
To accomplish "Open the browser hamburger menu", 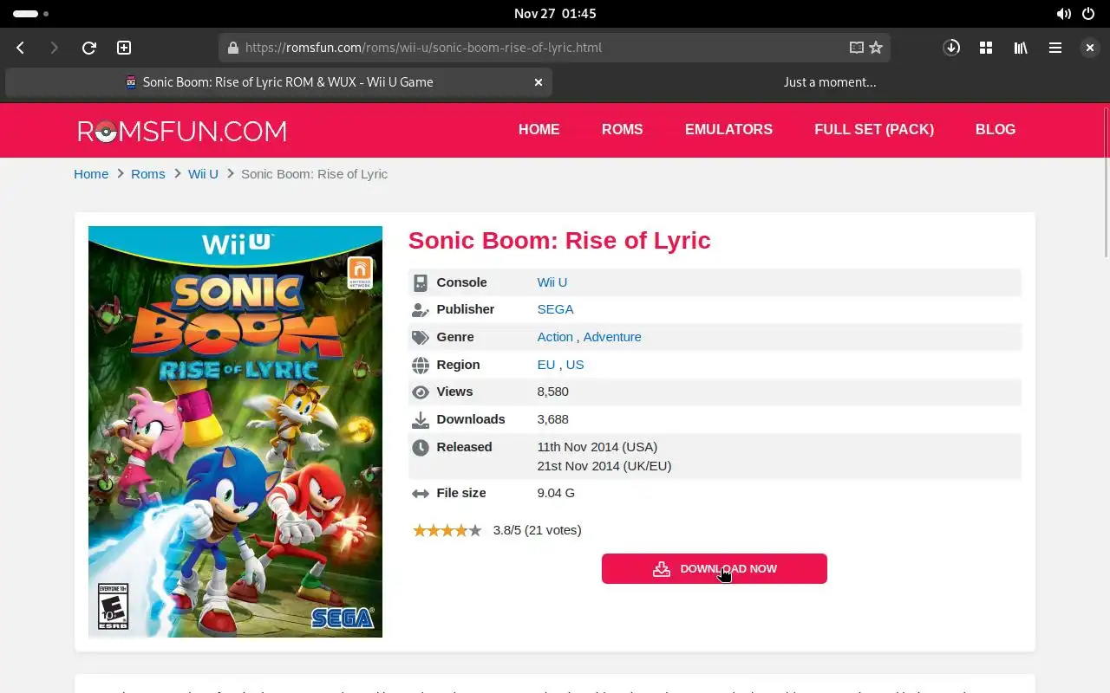I will pyautogui.click(x=1055, y=48).
